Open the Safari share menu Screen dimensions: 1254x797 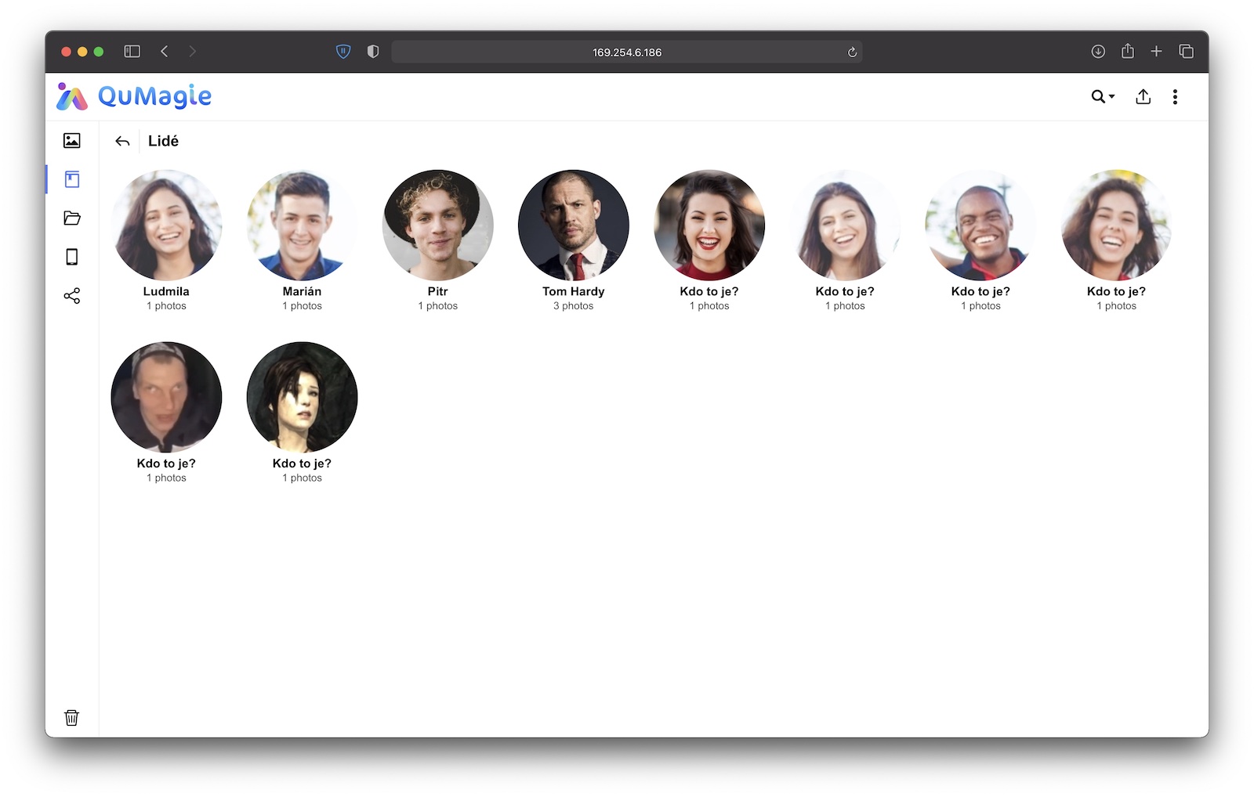pyautogui.click(x=1128, y=51)
